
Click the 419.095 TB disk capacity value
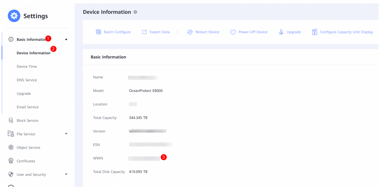pyautogui.click(x=138, y=172)
